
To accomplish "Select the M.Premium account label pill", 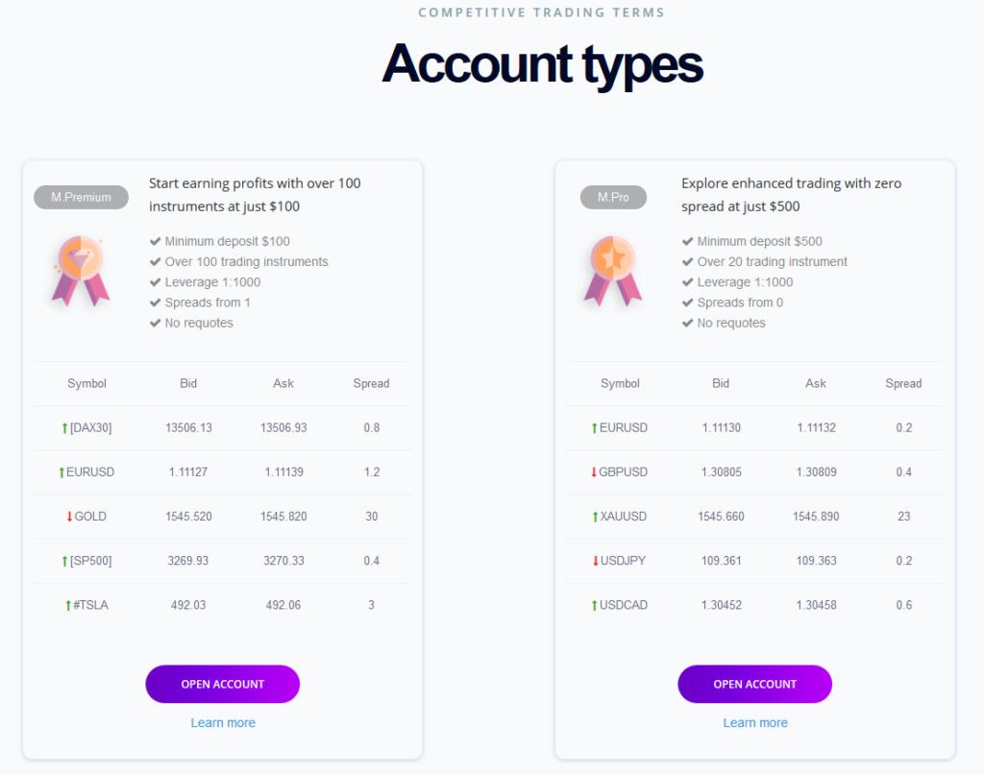I will point(81,197).
